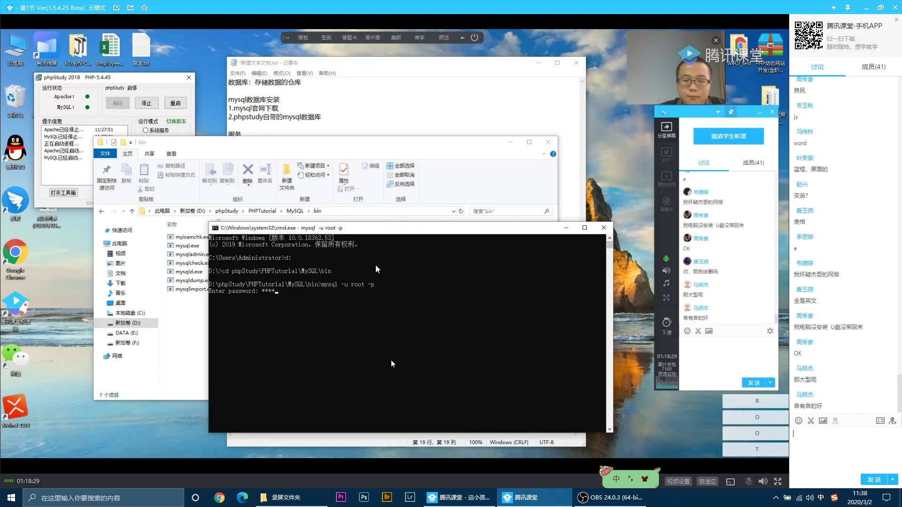This screenshot has height=507, width=902.
Task: Expand 新建项目 dropdown in ribbon
Action: (328, 166)
